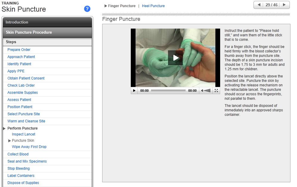Open the Obtain Patient Consent step
The image size is (297, 187).
pos(26,78)
